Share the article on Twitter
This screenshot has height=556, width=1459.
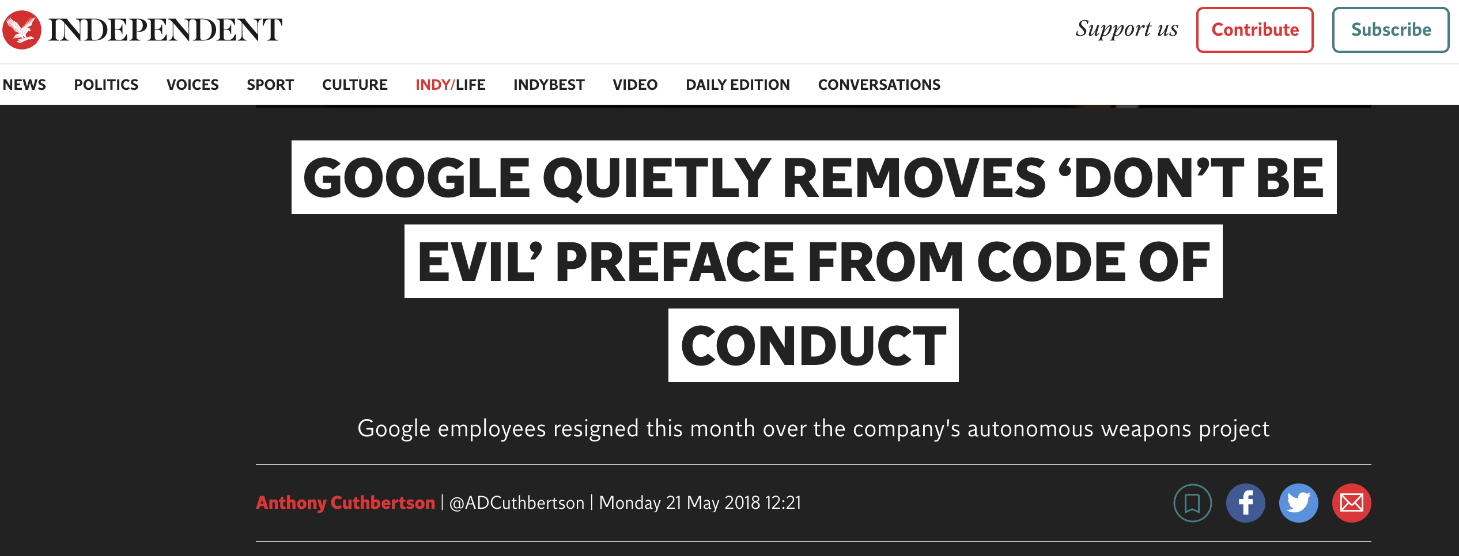[1298, 503]
